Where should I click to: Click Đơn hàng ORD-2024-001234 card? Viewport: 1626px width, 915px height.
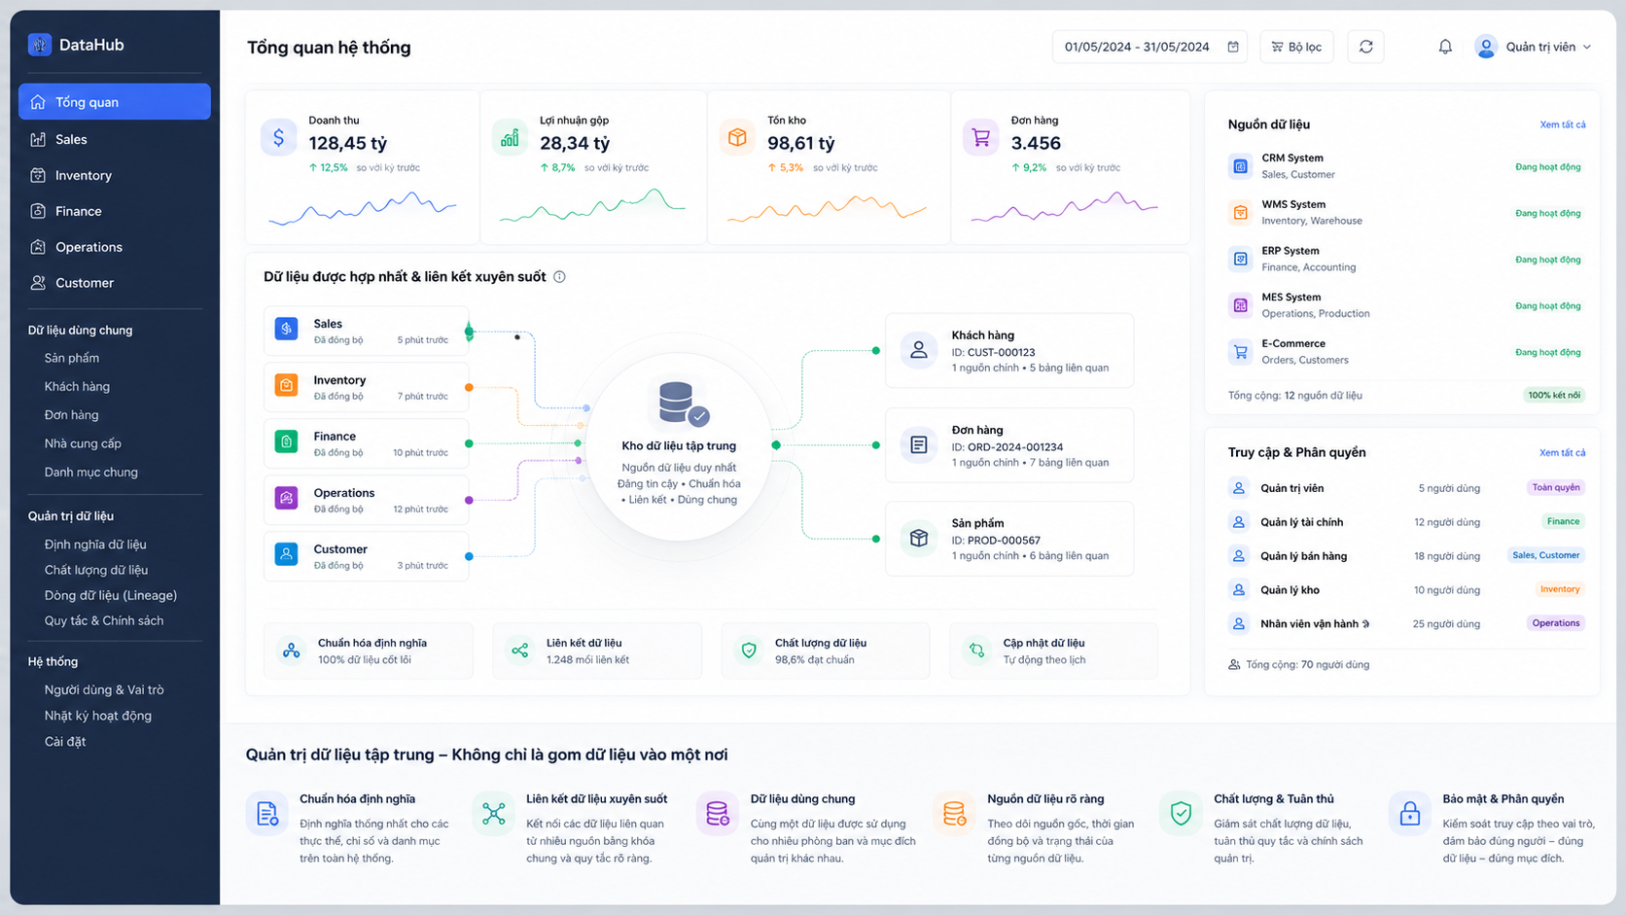1009,445
